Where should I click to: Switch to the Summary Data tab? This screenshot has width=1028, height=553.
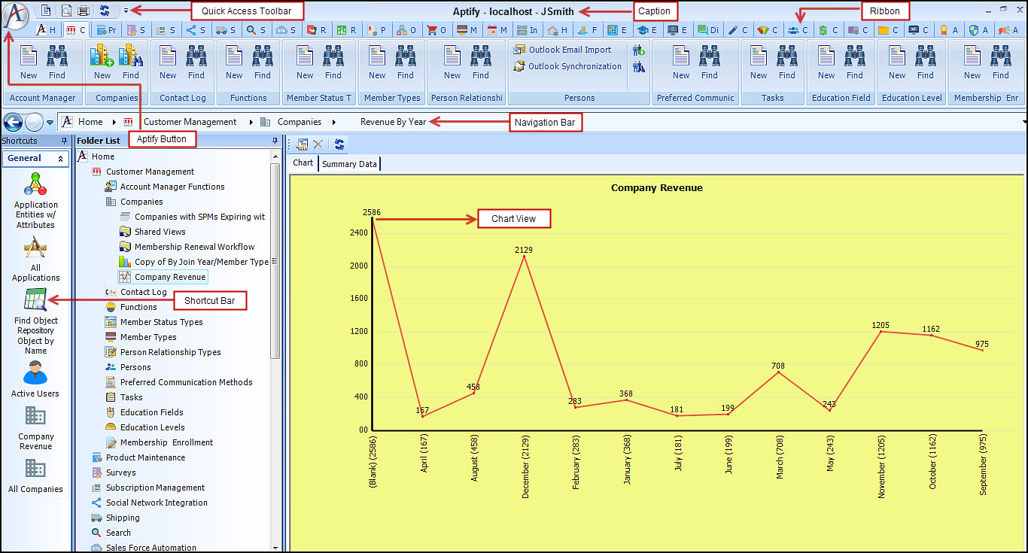point(349,163)
